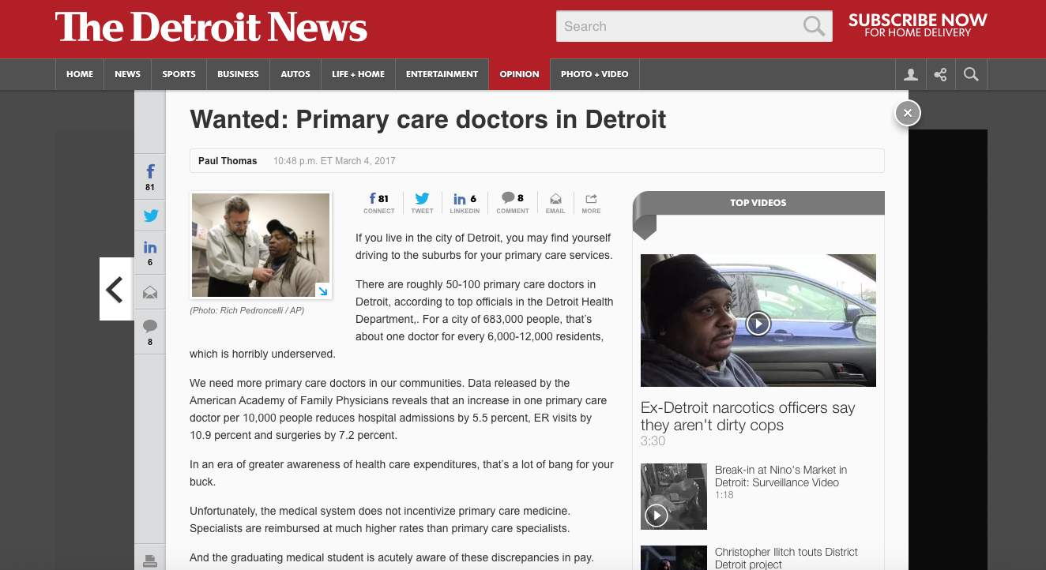This screenshot has height=570, width=1046.
Task: Open 'Break-in at Nino's Market' video link
Action: pos(781,476)
